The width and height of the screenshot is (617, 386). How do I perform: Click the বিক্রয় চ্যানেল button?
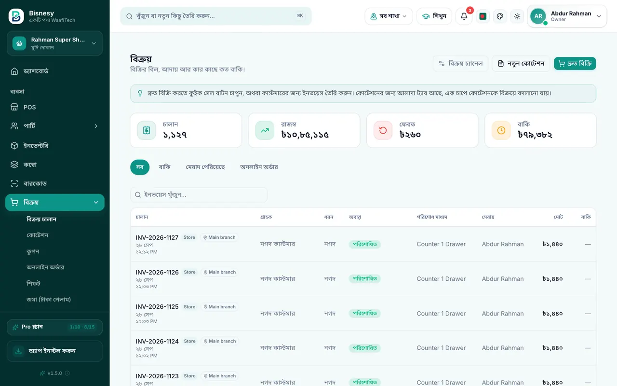(x=461, y=64)
